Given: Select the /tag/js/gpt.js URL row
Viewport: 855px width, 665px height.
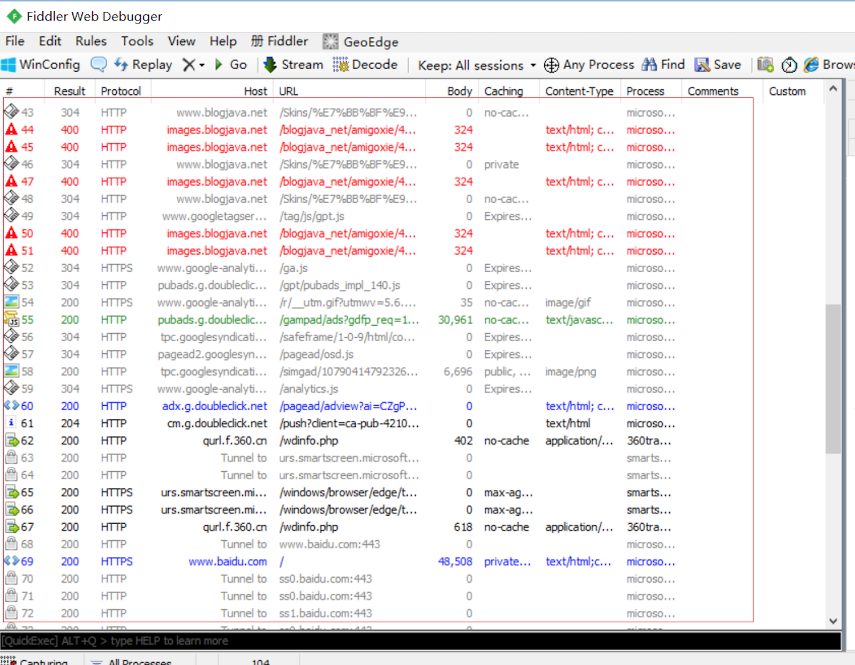Looking at the screenshot, I should [x=311, y=216].
